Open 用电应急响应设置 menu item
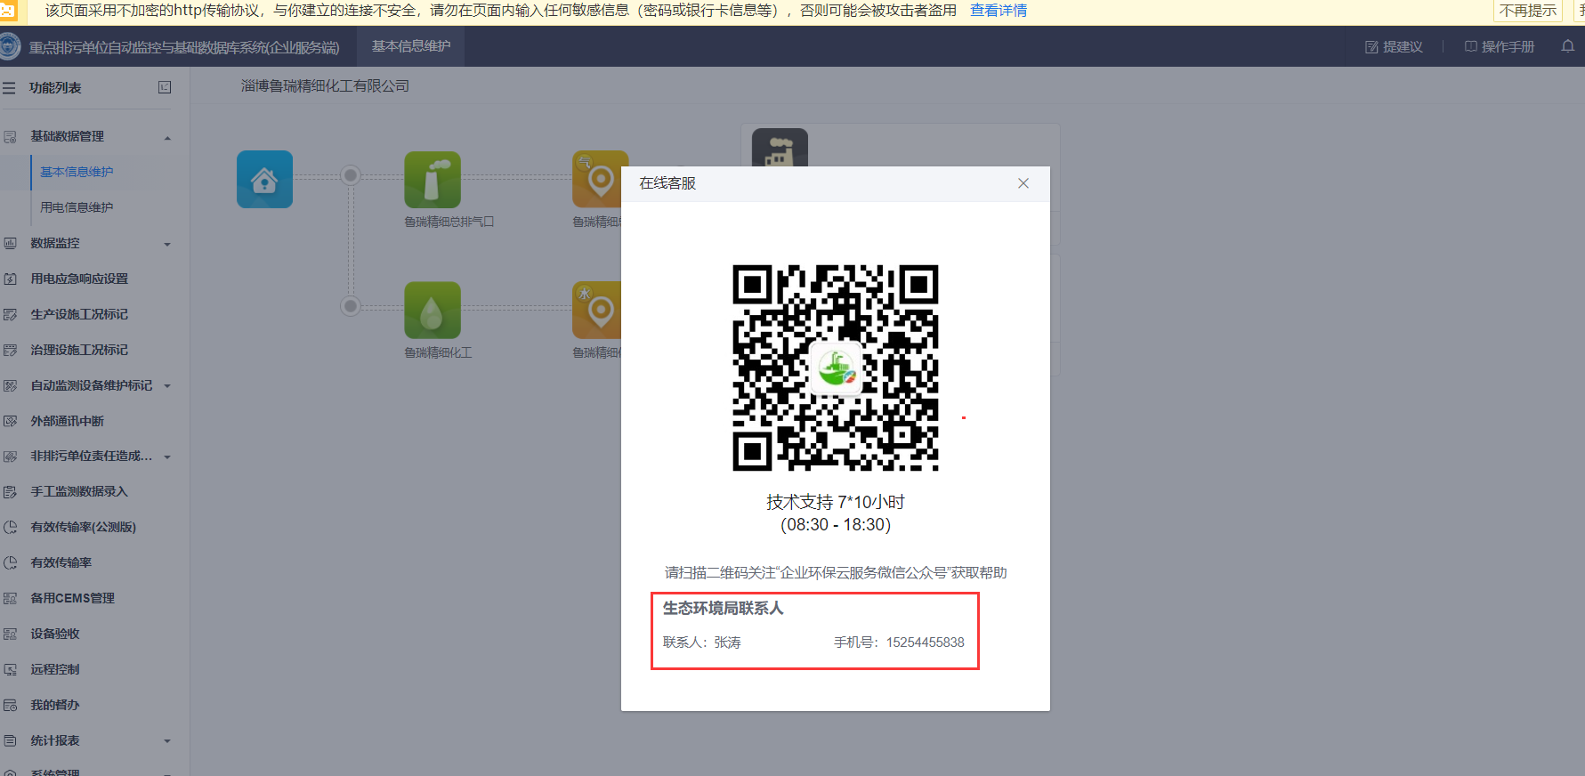 click(x=79, y=279)
